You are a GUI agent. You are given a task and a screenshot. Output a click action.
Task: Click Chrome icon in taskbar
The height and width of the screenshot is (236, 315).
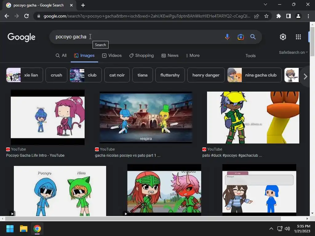[37, 229]
